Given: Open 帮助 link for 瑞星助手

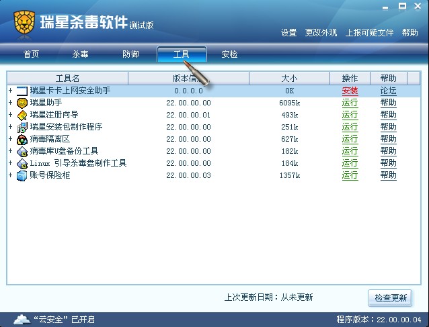Looking at the screenshot, I should tap(389, 103).
